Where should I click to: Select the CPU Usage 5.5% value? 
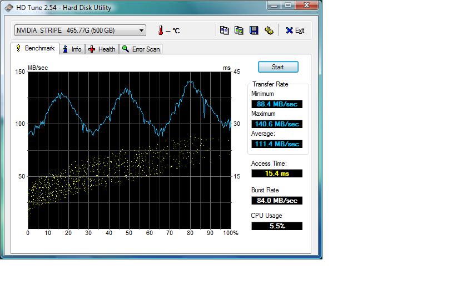click(277, 226)
